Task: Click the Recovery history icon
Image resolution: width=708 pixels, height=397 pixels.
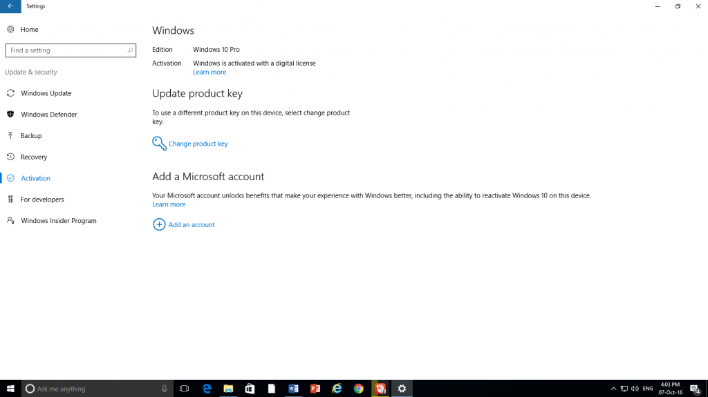Action: pos(10,157)
